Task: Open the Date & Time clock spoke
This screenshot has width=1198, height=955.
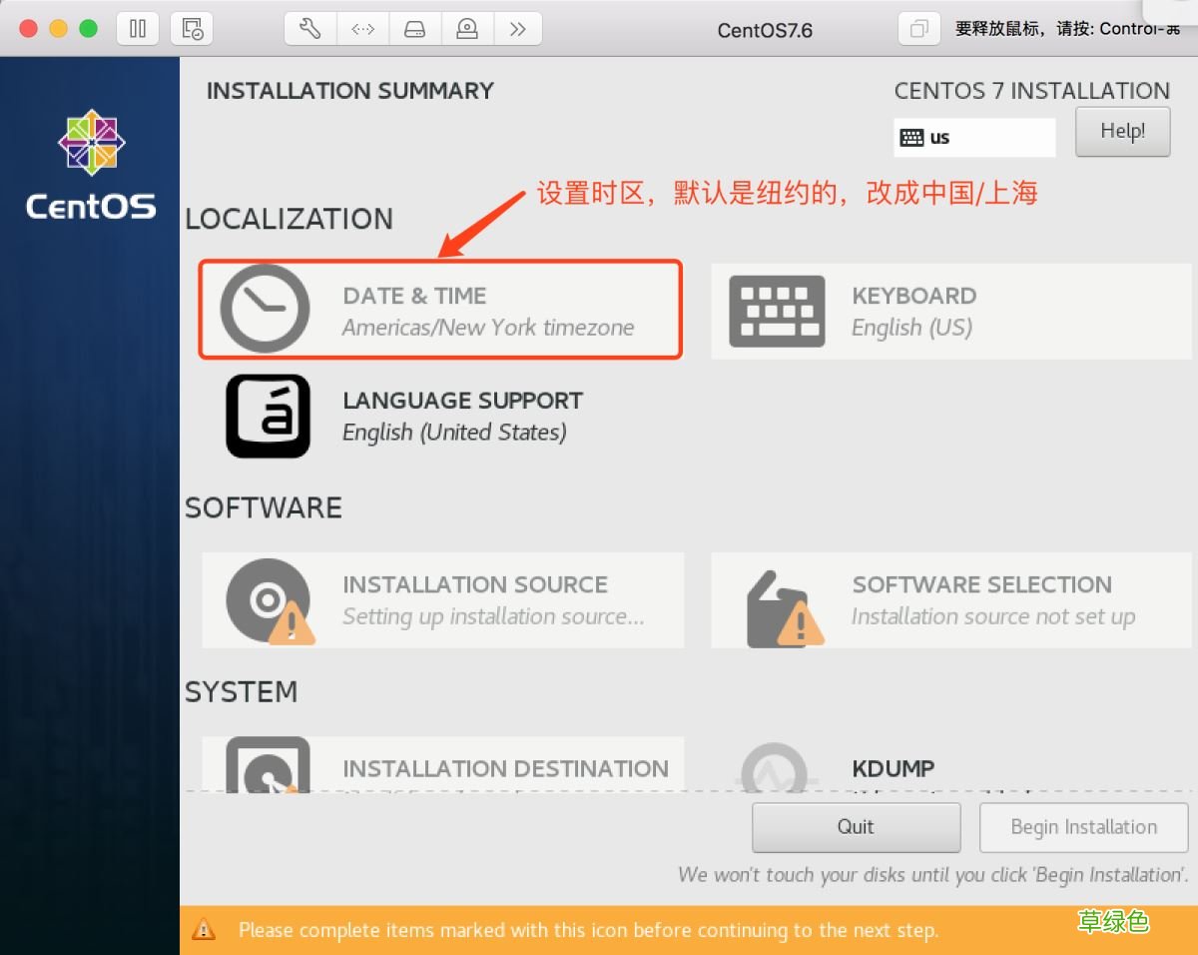Action: (x=439, y=310)
